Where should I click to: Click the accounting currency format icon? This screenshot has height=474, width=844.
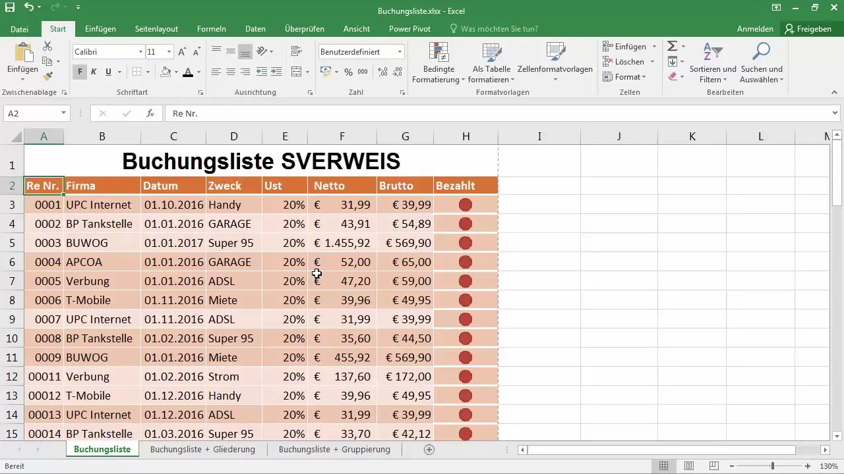pyautogui.click(x=326, y=72)
